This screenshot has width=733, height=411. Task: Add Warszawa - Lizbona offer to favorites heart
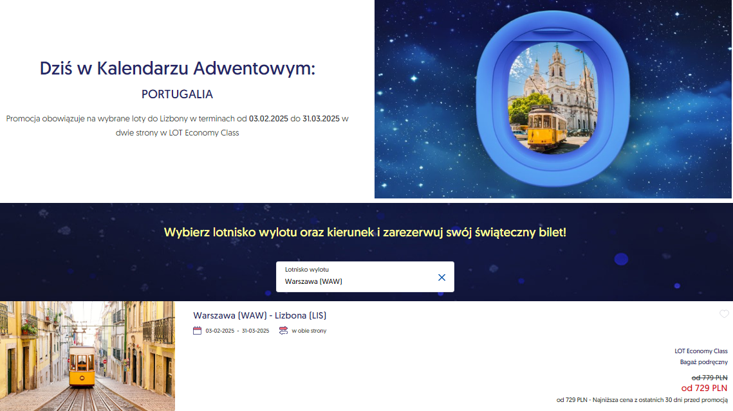(x=723, y=314)
